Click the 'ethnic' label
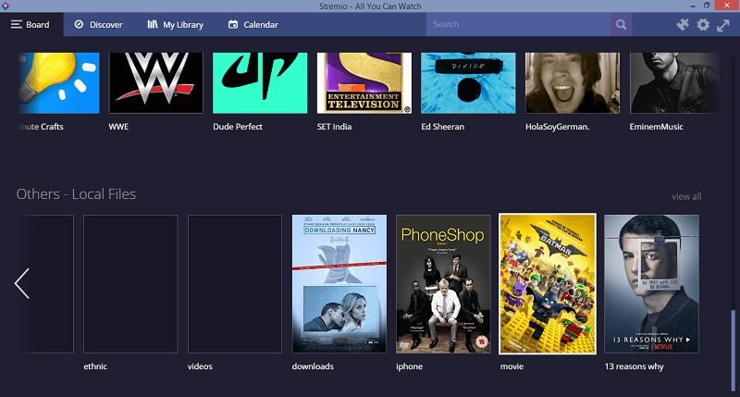This screenshot has height=397, width=740. pyautogui.click(x=95, y=366)
